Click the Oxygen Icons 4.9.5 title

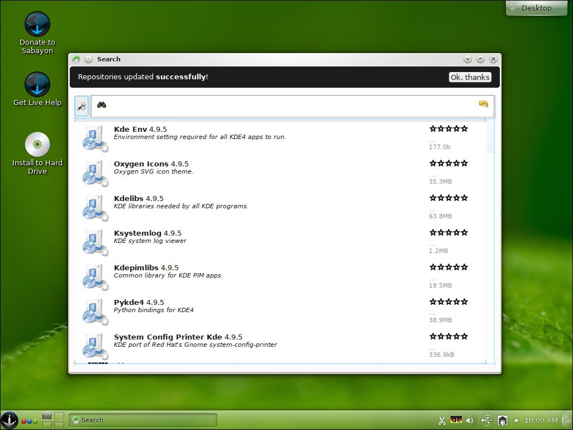click(x=151, y=164)
